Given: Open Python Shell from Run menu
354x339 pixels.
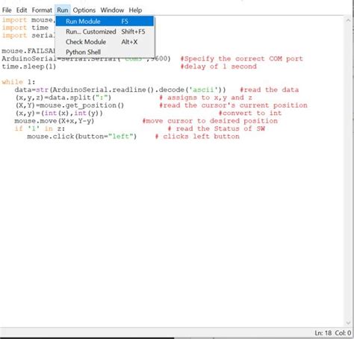Looking at the screenshot, I should pyautogui.click(x=105, y=52).
